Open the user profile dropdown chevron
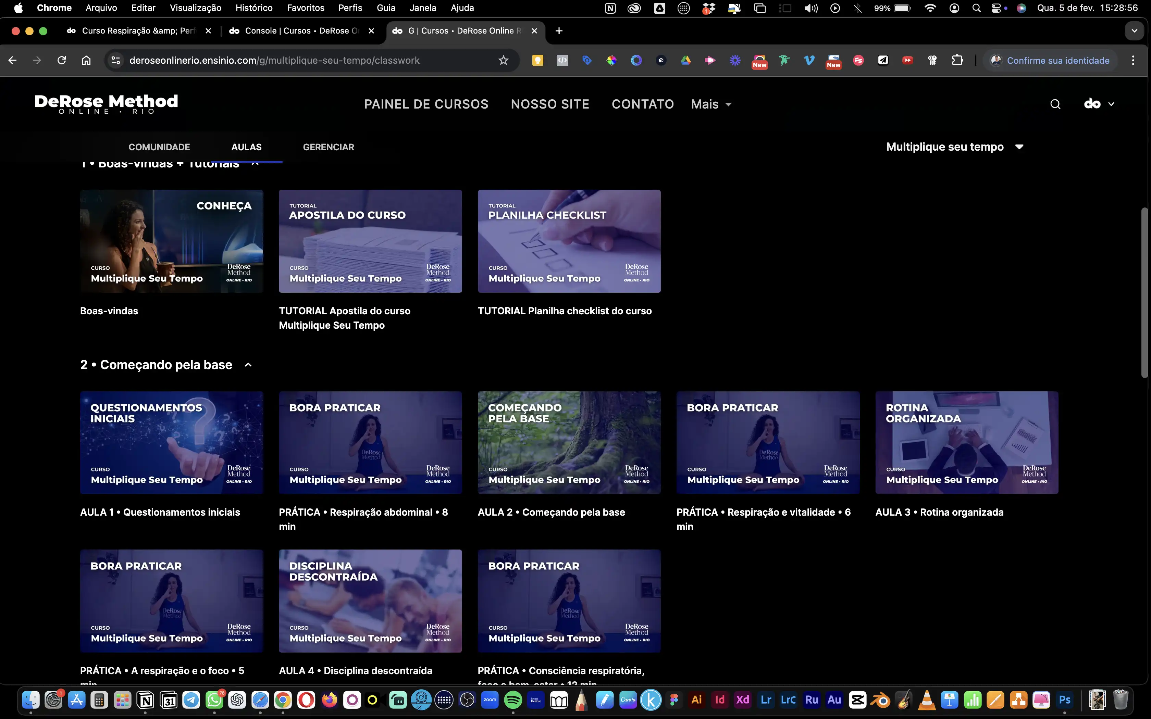This screenshot has height=719, width=1151. 1111,104
